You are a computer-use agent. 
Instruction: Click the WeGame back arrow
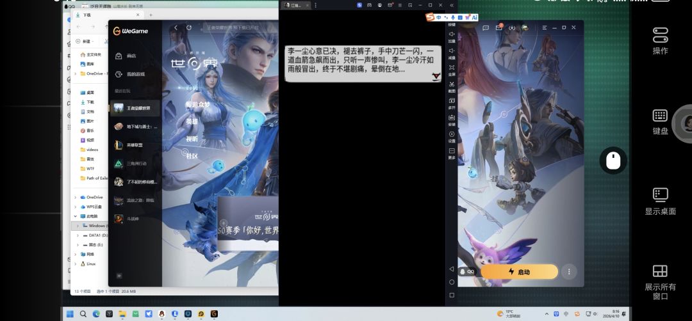coord(176,27)
